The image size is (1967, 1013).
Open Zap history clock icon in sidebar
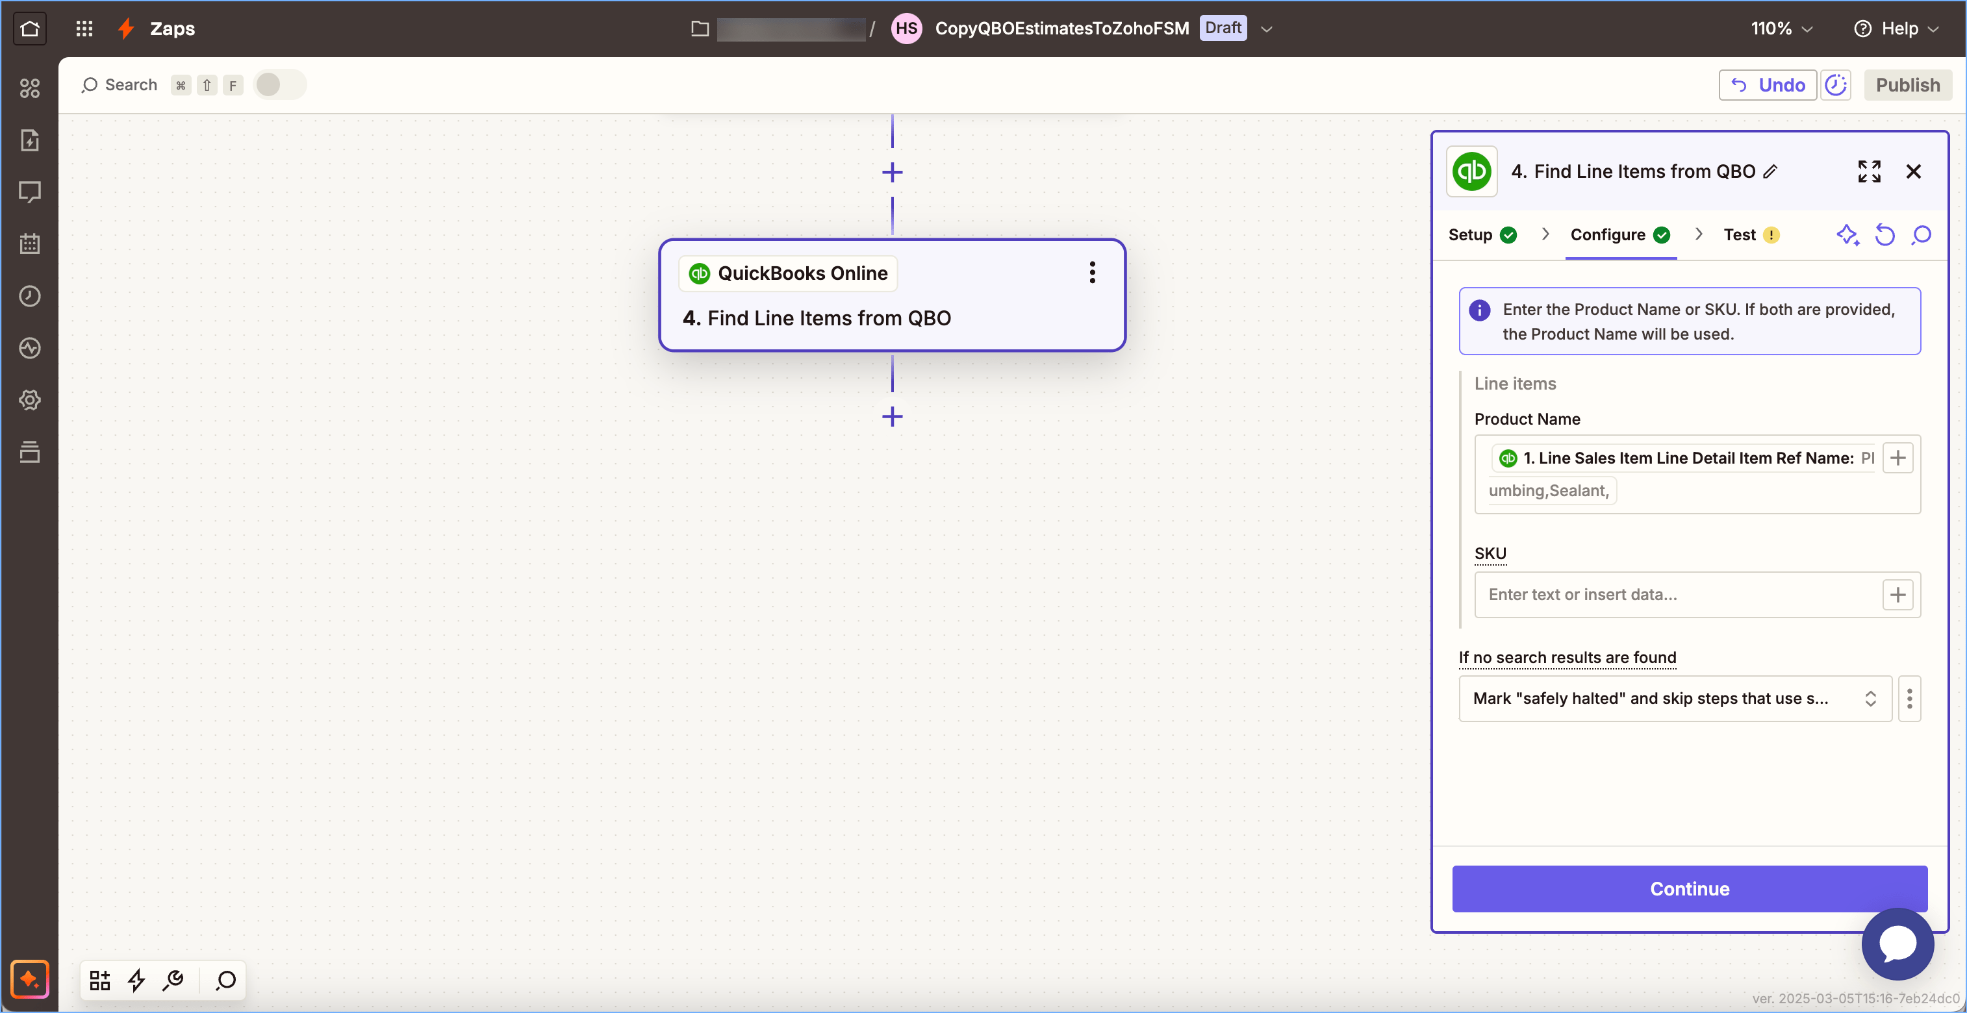pyautogui.click(x=30, y=296)
